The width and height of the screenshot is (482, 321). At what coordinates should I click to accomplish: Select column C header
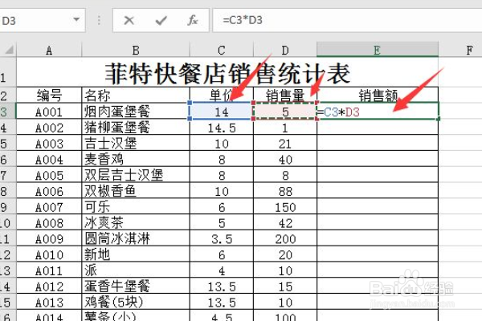click(222, 50)
